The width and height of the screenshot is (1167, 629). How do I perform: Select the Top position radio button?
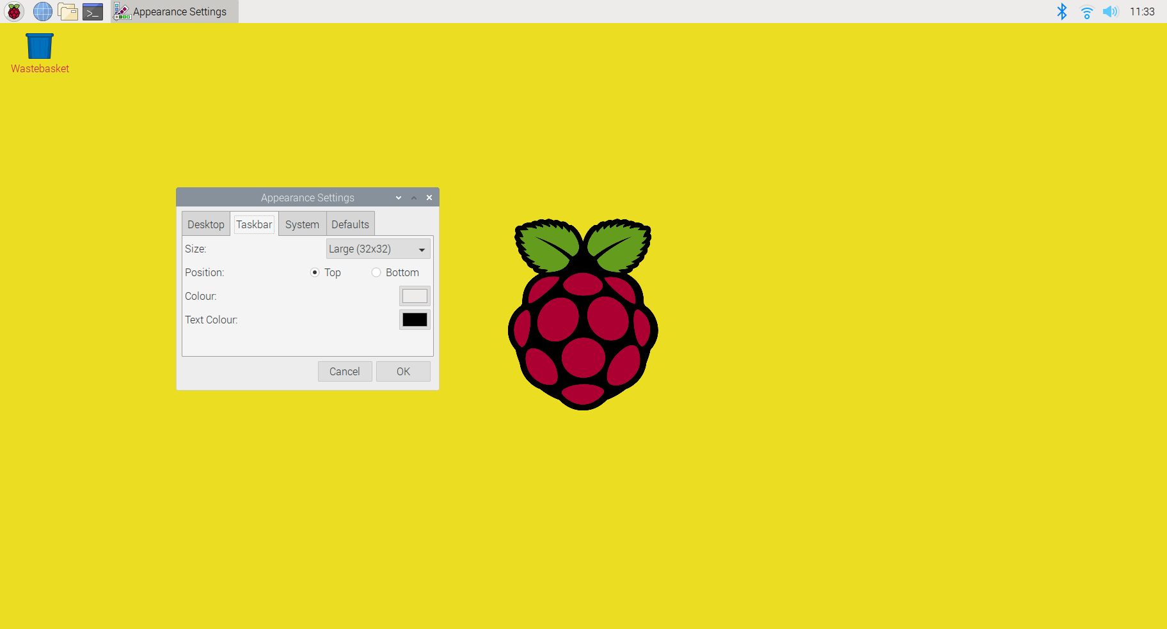pyautogui.click(x=315, y=272)
